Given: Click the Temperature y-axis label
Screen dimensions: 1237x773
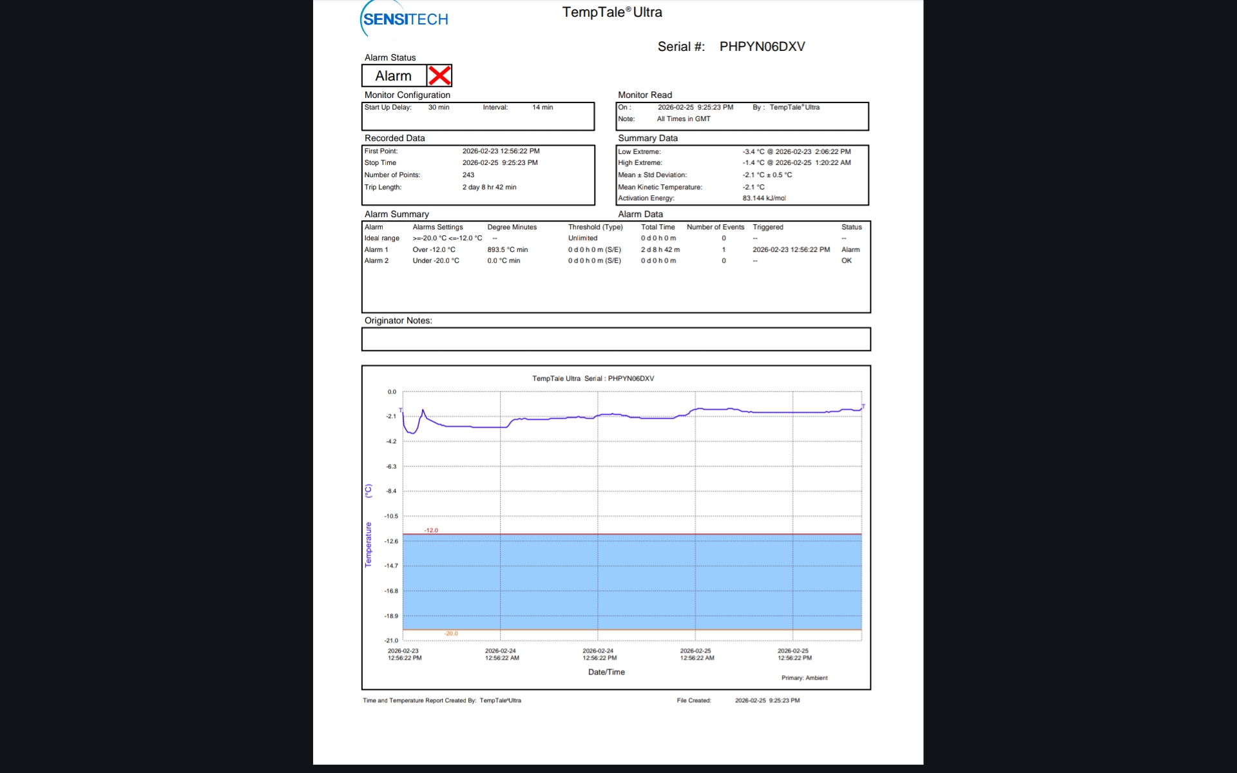Looking at the screenshot, I should coord(369,544).
